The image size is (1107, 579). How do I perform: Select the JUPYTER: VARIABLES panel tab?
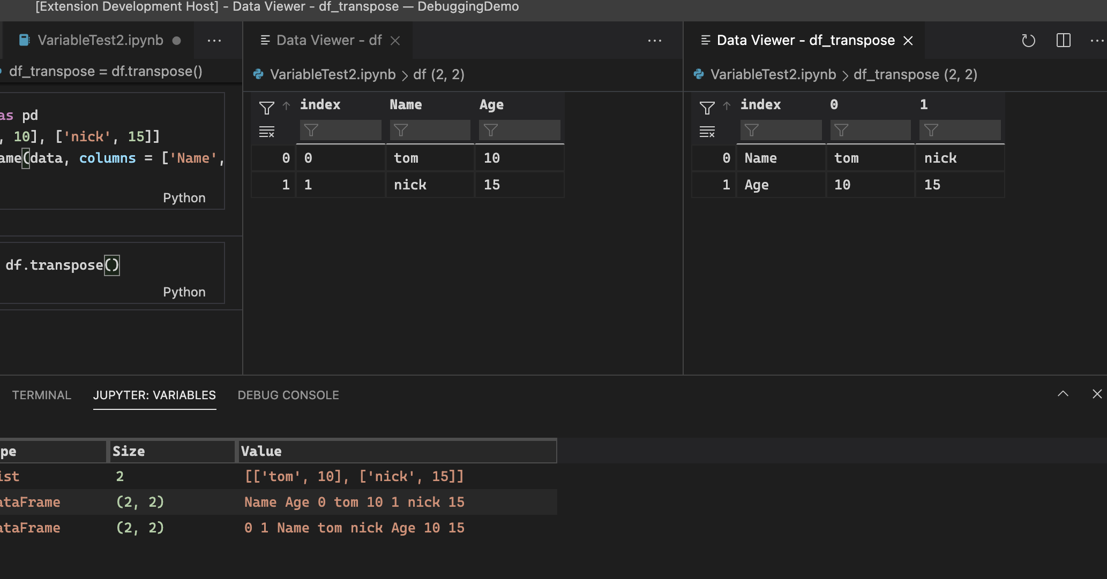coord(154,395)
